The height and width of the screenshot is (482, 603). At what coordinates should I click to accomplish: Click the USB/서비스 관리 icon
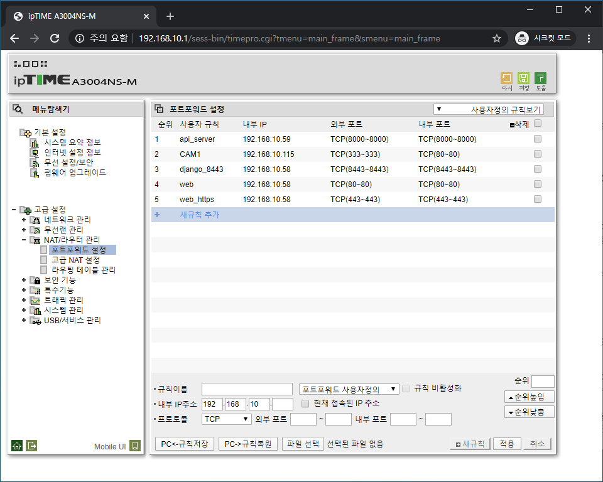point(35,320)
